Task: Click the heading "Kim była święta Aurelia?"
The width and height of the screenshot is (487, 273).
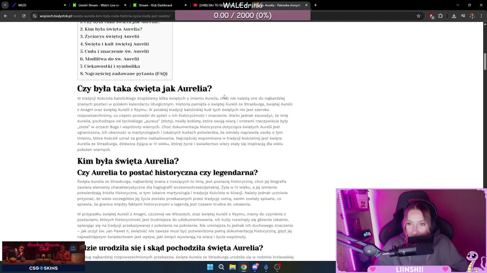Action: pyautogui.click(x=128, y=161)
